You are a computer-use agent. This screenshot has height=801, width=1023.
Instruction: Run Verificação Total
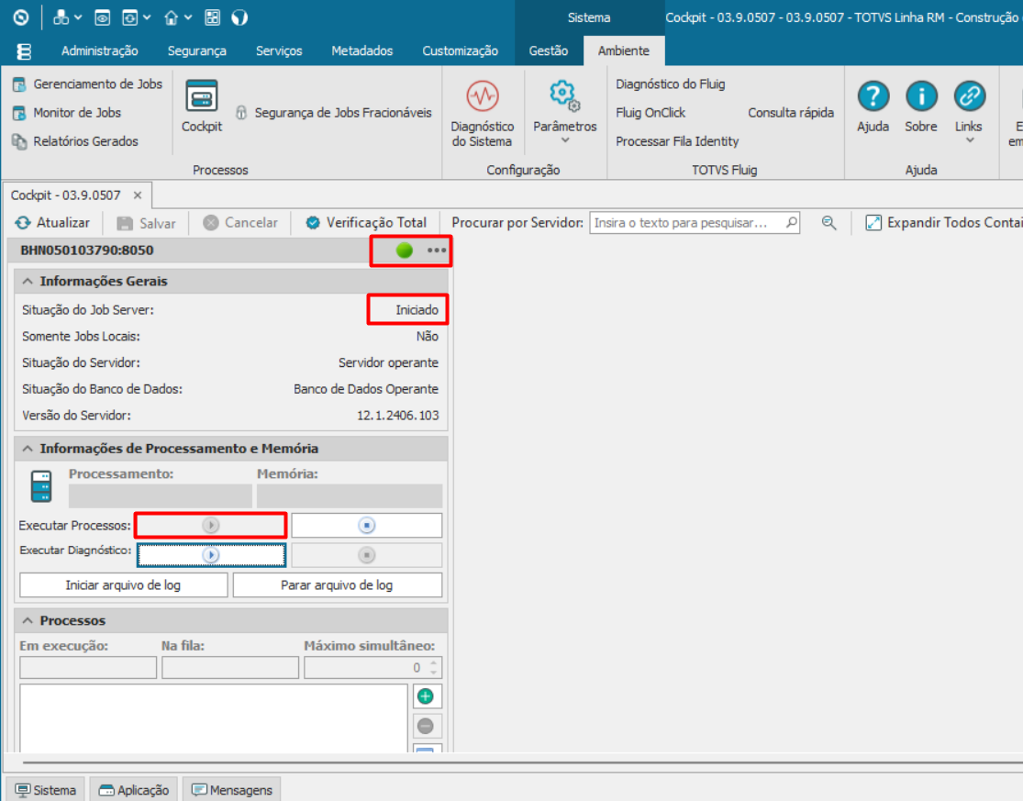point(366,223)
